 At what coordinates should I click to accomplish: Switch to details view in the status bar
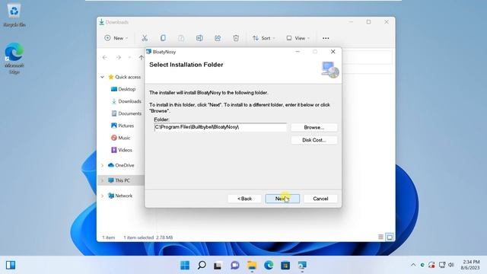(380, 237)
